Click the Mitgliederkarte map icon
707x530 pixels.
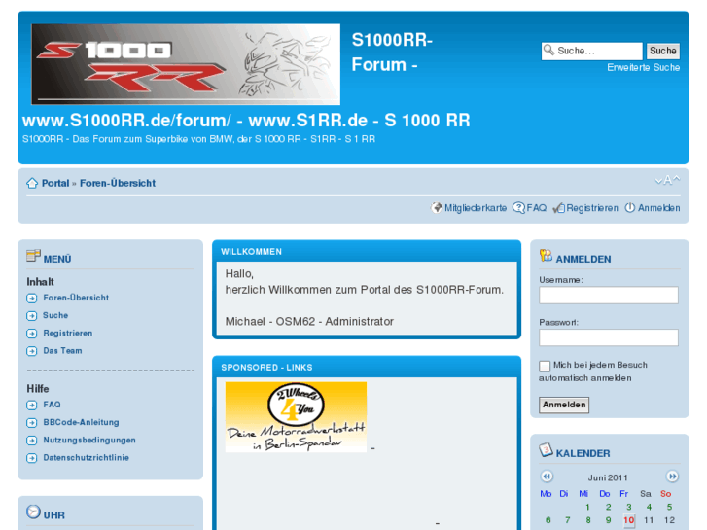pos(437,208)
